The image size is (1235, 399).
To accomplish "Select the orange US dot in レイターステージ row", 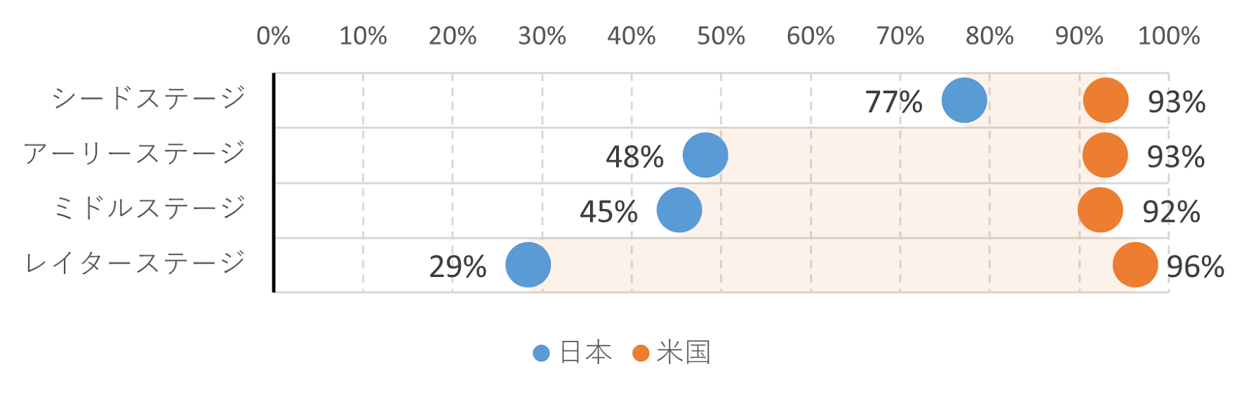I will pyautogui.click(x=1135, y=265).
